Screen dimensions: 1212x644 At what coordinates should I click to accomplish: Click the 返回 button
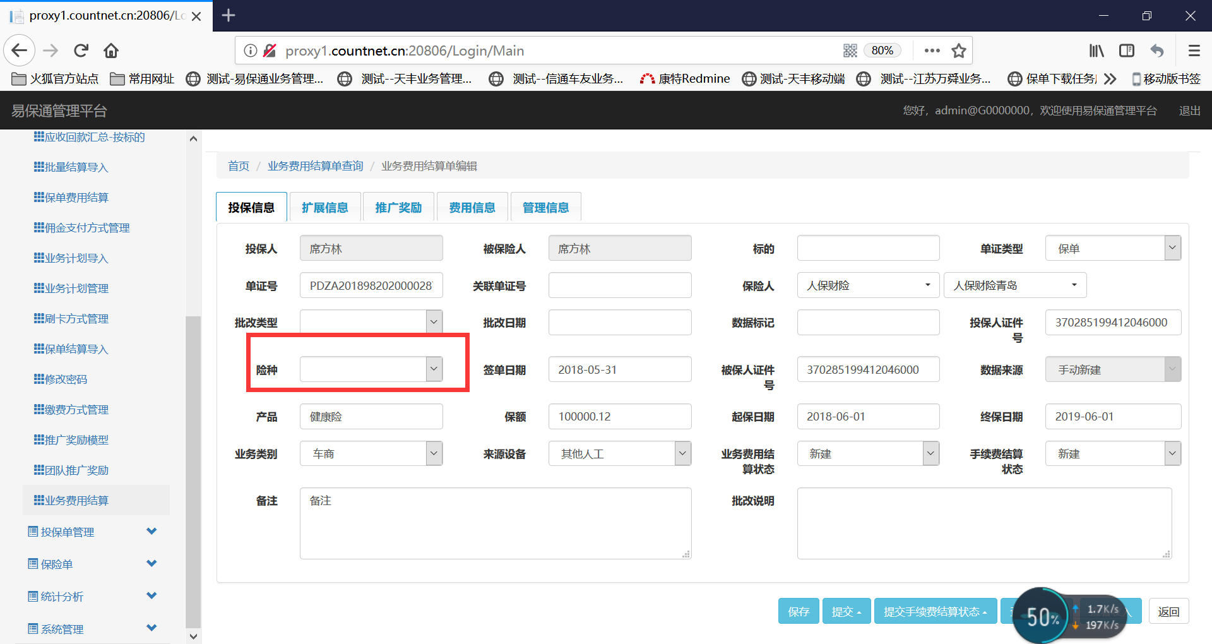coord(1168,611)
